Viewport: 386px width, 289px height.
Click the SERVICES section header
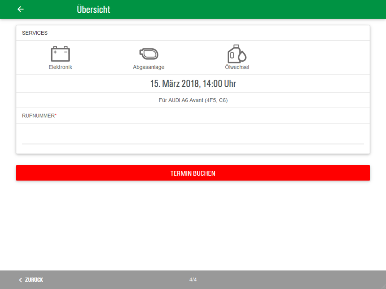[x=35, y=33]
